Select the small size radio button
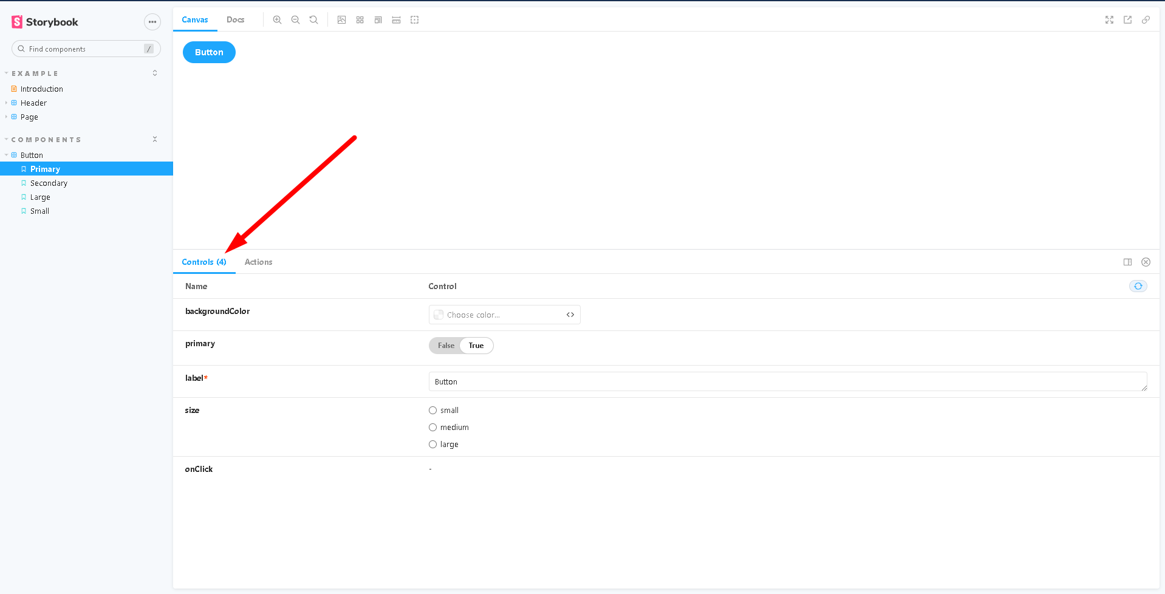This screenshot has height=594, width=1165. tap(433, 411)
